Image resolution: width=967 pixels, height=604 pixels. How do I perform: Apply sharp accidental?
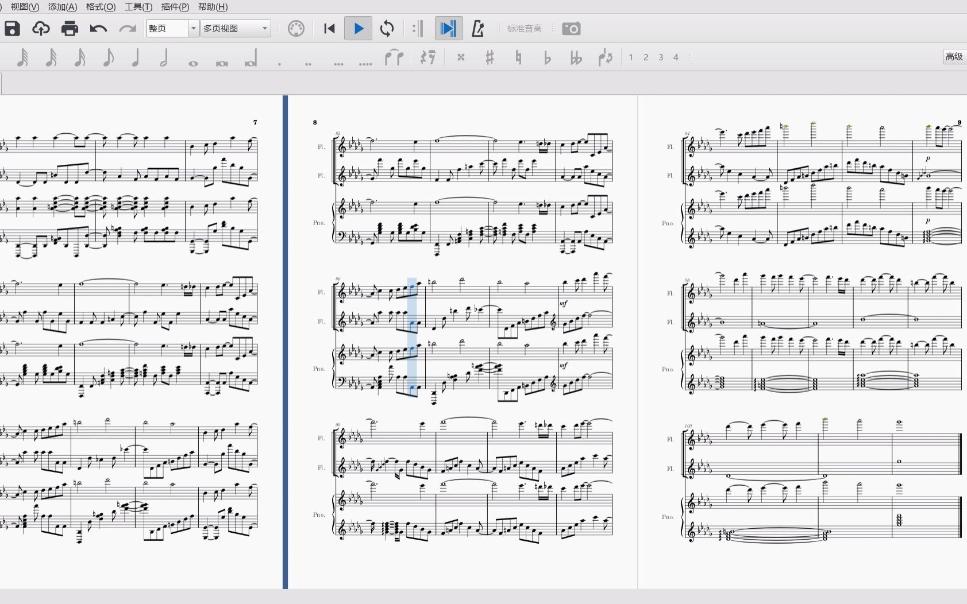pos(490,57)
